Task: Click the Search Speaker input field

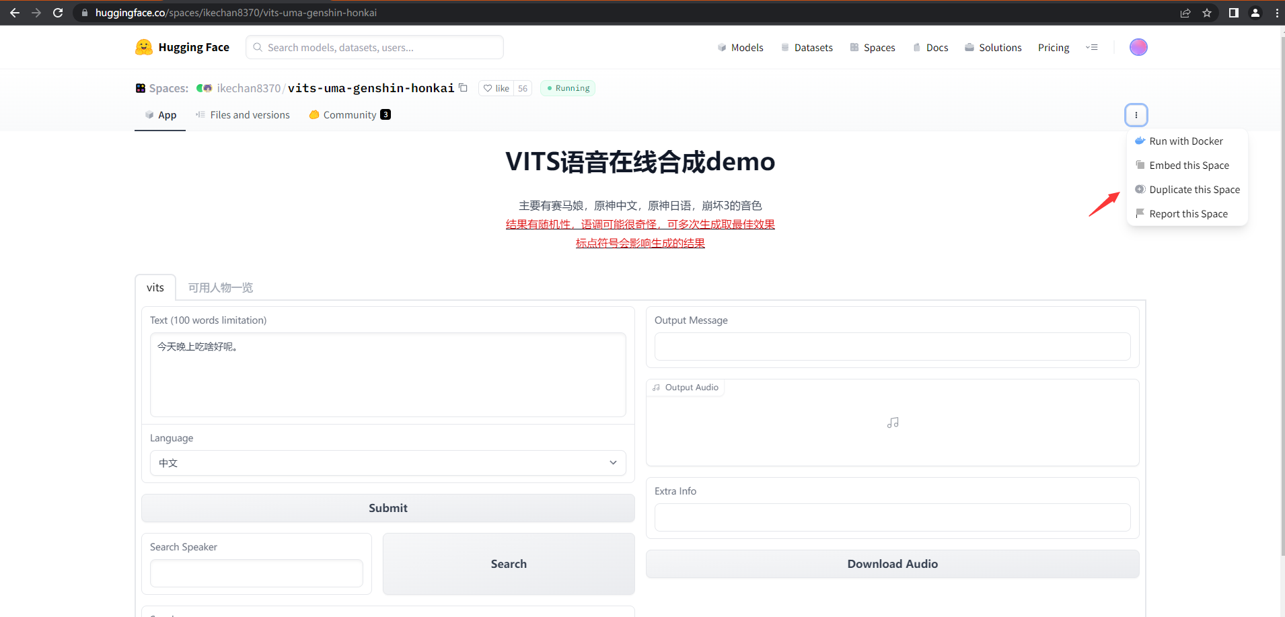Action: pyautogui.click(x=256, y=573)
